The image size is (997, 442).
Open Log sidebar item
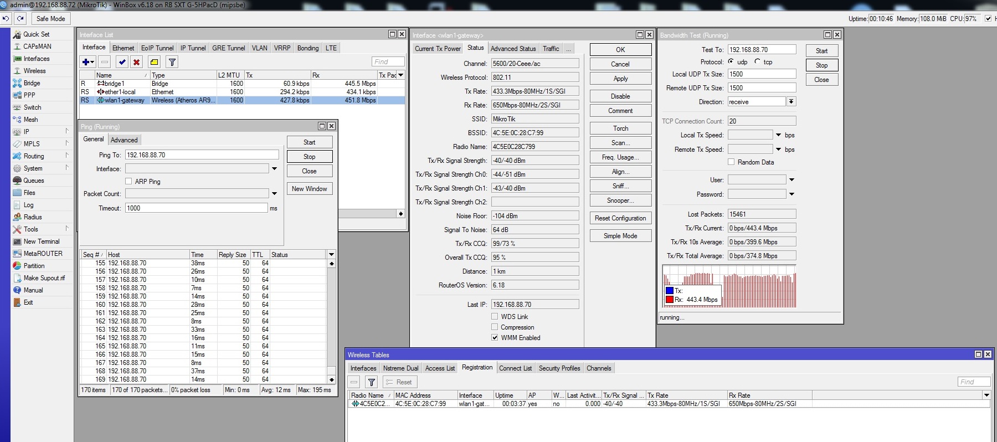click(x=28, y=205)
